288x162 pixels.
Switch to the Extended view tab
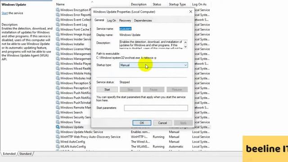click(9, 154)
